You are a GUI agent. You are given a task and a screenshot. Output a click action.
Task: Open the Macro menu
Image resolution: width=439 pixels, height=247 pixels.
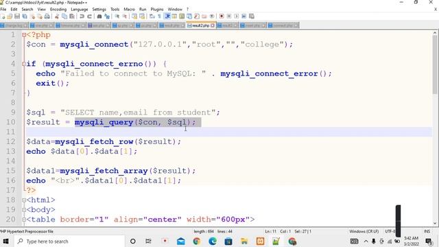(x=130, y=9)
